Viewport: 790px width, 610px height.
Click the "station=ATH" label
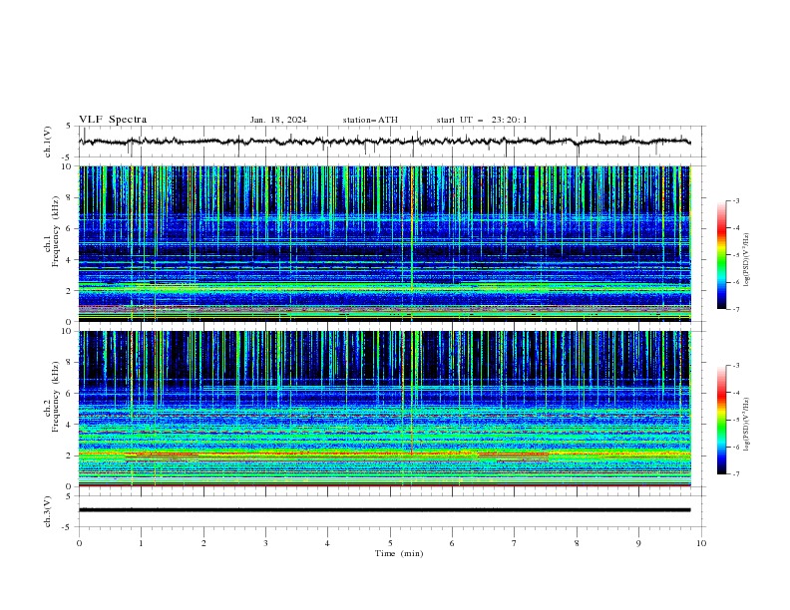370,120
